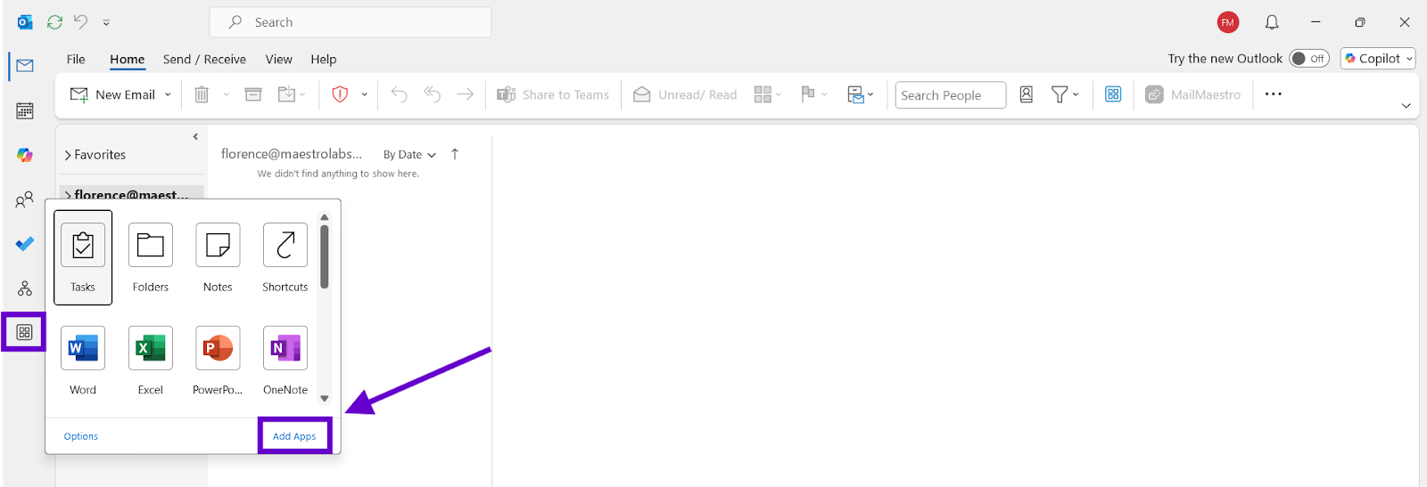The width and height of the screenshot is (1427, 487).
Task: Launch PowerPoint from the apps flyout
Action: (x=218, y=361)
